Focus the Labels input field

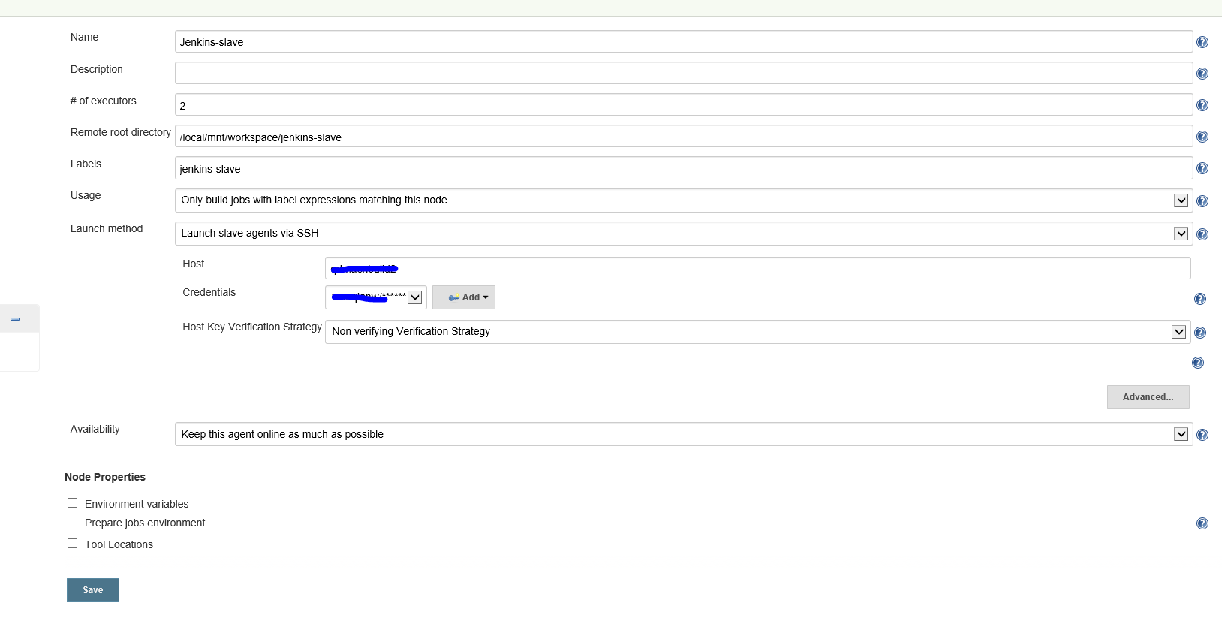click(683, 167)
